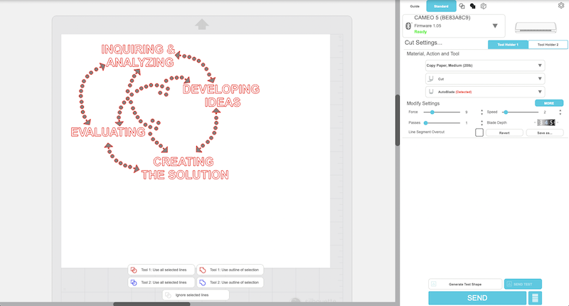
Task: Select Tool 1: Use all selected lines
Action: 160,270
